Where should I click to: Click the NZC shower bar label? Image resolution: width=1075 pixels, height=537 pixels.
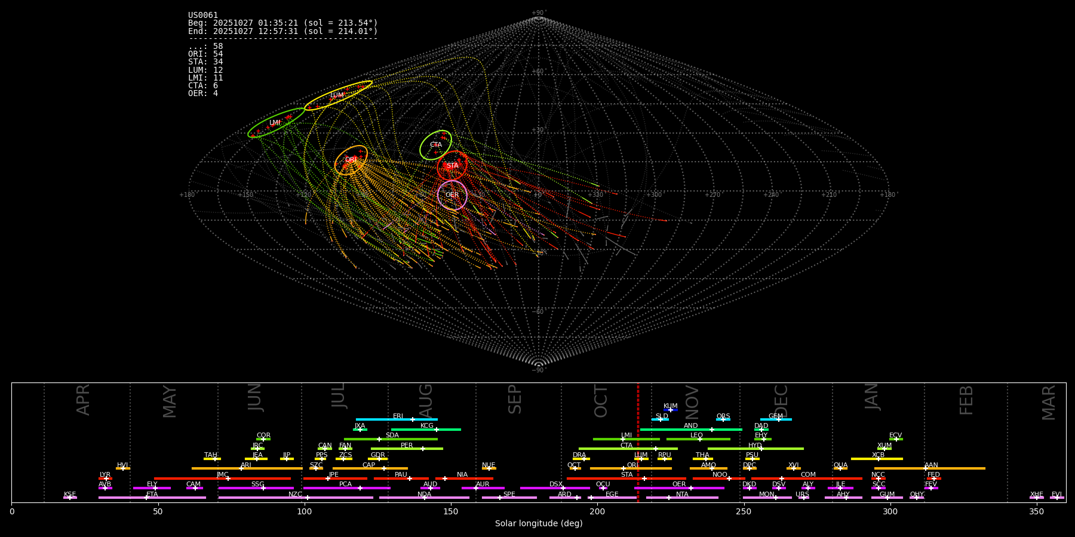pos(296,495)
